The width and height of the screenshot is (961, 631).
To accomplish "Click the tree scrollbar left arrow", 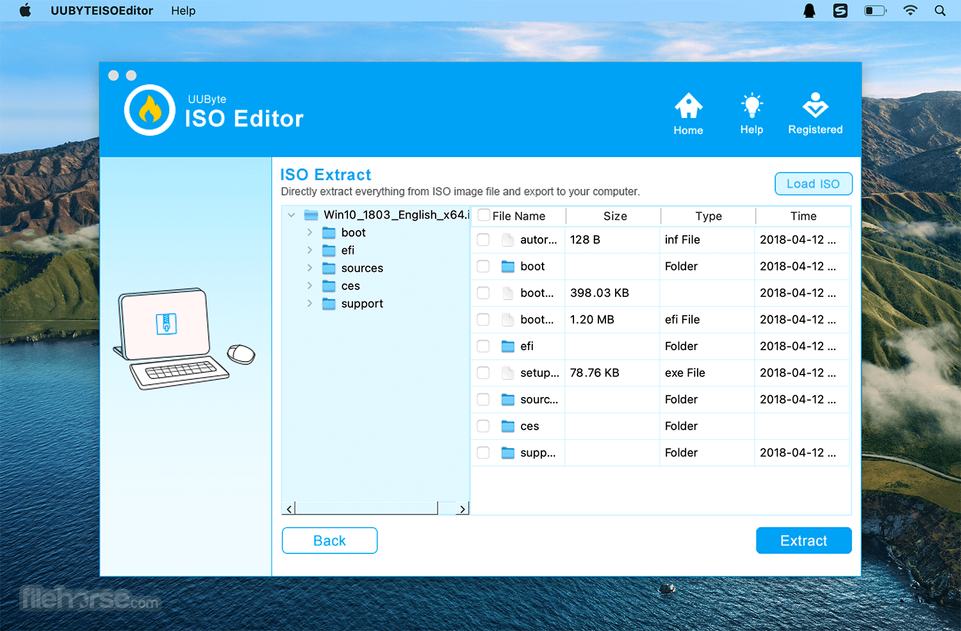I will pyautogui.click(x=289, y=509).
